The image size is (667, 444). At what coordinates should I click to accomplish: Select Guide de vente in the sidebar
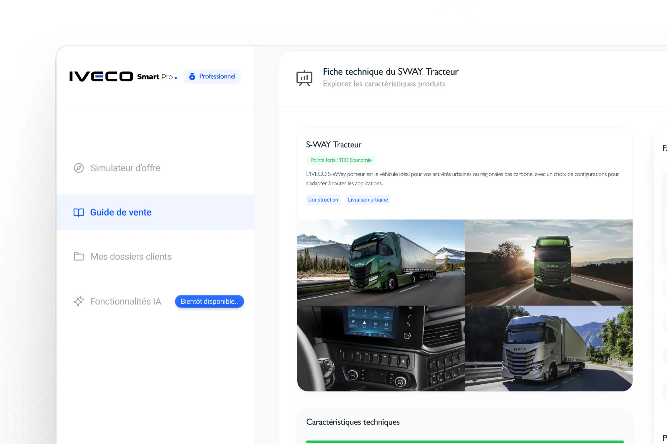click(121, 212)
